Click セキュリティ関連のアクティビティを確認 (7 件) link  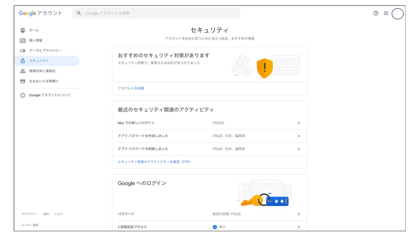coord(154,162)
